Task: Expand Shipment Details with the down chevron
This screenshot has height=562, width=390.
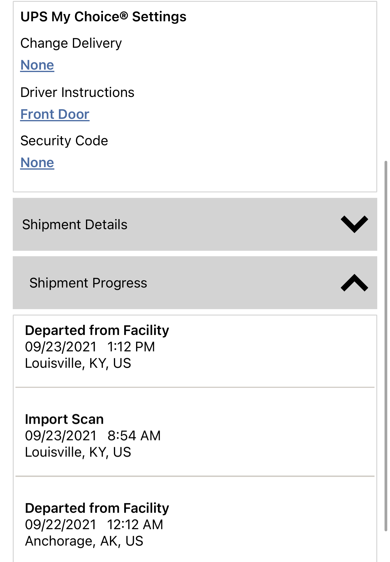Action: (354, 224)
